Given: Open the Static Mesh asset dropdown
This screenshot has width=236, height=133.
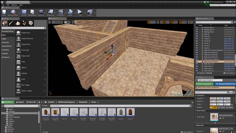Looking at the screenshot, I should (226, 115).
